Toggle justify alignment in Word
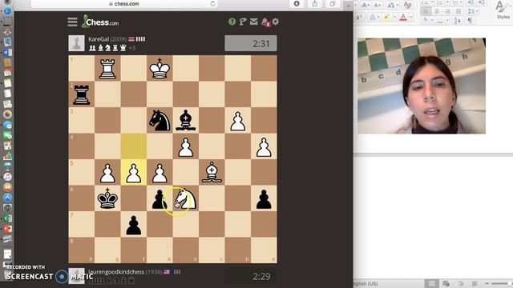513x288 pixels. pos(458,10)
